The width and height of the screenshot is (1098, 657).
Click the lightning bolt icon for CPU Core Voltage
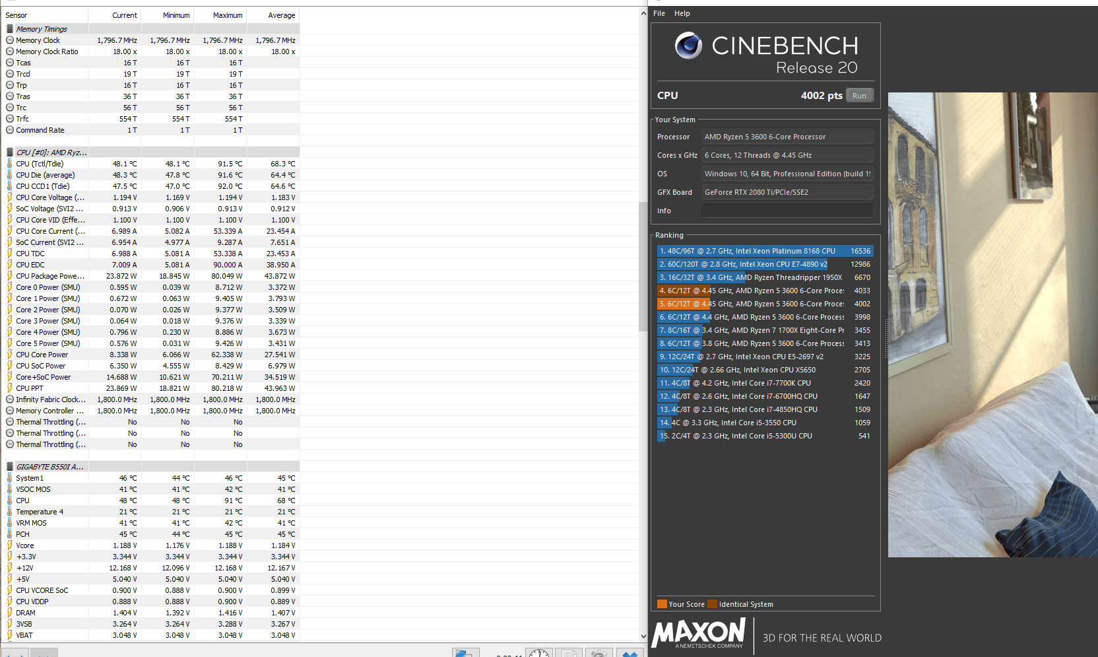click(x=10, y=197)
